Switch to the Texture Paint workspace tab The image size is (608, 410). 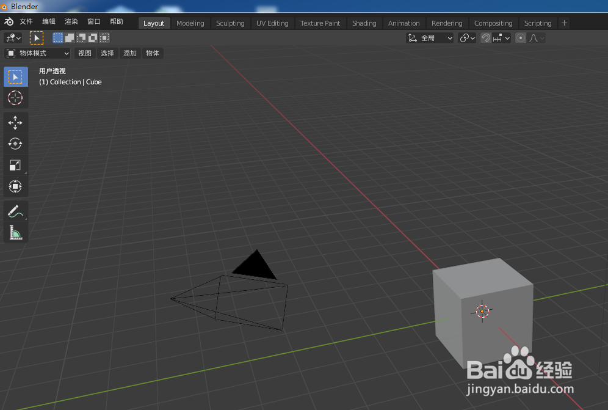tap(320, 23)
